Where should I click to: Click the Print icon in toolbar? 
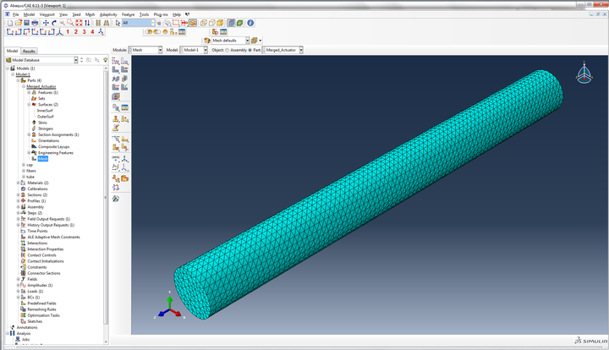click(35, 24)
